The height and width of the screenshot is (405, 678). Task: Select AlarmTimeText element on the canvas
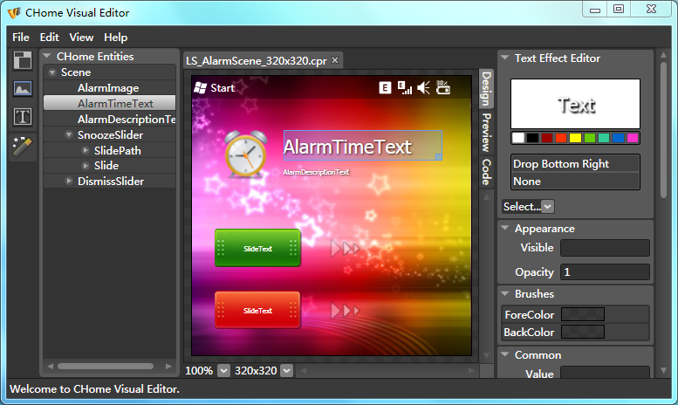pos(362,146)
